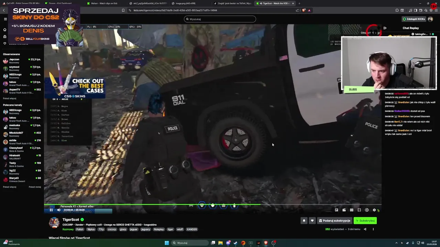
Task: Collapse recommended list with Pokaż mniej
Action: (35, 187)
